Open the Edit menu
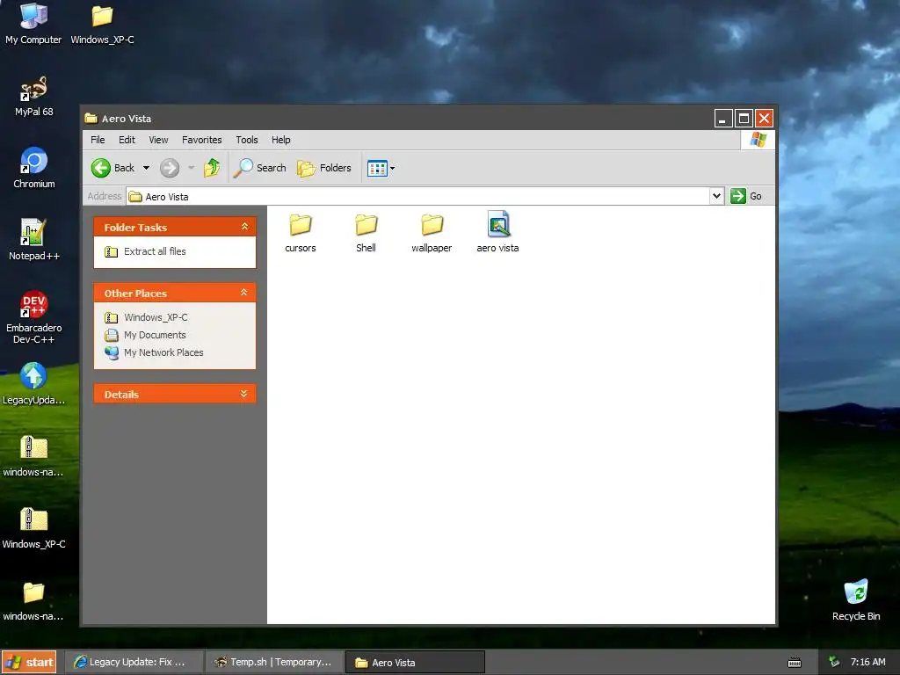 (127, 140)
